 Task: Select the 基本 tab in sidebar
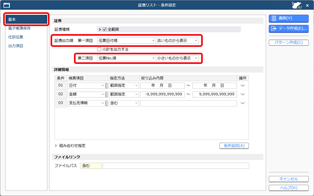26,19
